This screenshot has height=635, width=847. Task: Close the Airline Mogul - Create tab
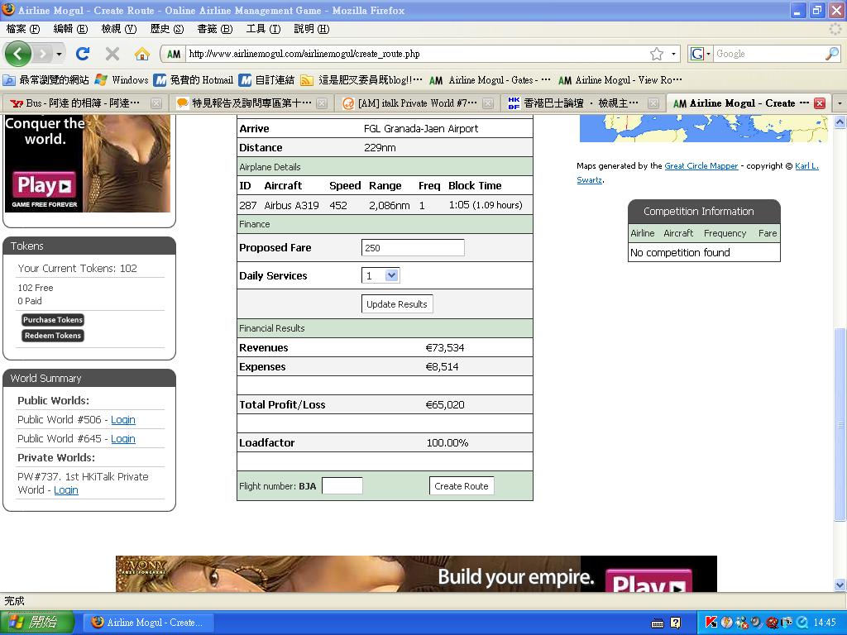(820, 103)
